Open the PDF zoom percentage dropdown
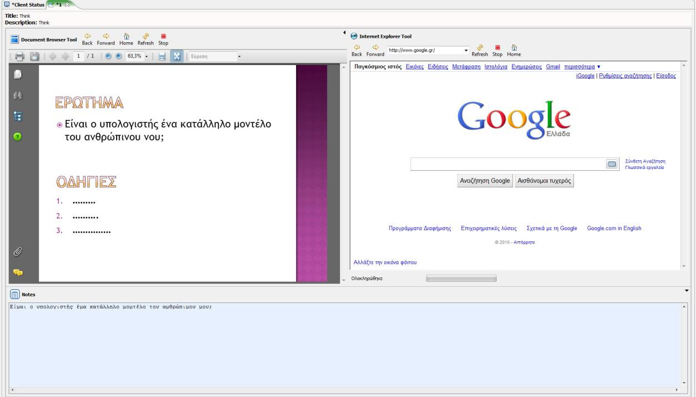Image resolution: width=696 pixels, height=397 pixels. [x=147, y=56]
